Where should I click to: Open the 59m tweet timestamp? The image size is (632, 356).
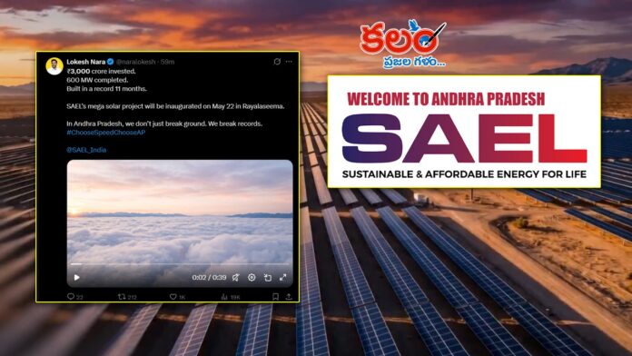[168, 62]
